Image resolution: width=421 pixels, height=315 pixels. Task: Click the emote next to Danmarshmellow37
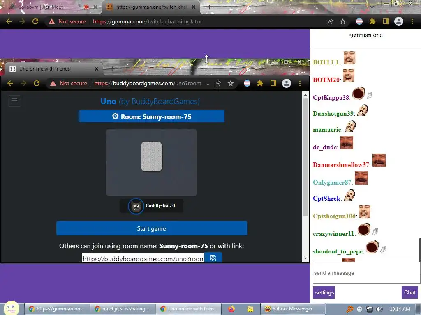(379, 160)
